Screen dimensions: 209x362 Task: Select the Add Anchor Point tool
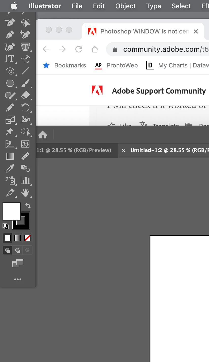(25, 34)
